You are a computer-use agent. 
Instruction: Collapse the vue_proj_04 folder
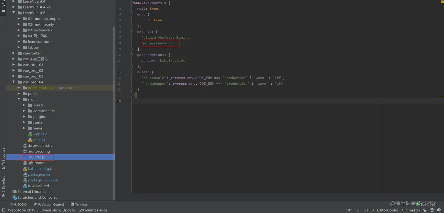point(14,82)
